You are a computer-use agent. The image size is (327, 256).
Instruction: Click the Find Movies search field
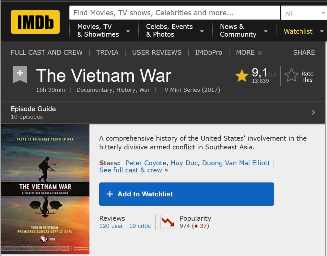[x=175, y=13]
